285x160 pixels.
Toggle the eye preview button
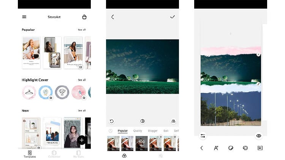pyautogui.click(x=259, y=136)
